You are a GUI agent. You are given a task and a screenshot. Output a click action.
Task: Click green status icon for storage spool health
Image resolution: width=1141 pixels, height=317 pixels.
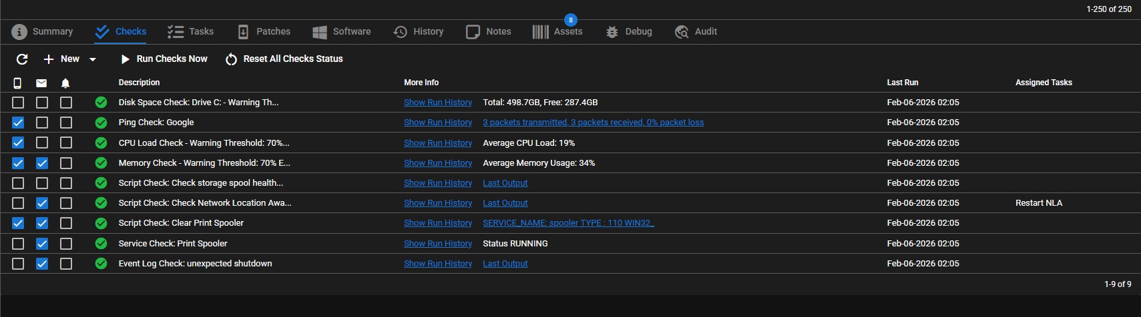coord(101,182)
